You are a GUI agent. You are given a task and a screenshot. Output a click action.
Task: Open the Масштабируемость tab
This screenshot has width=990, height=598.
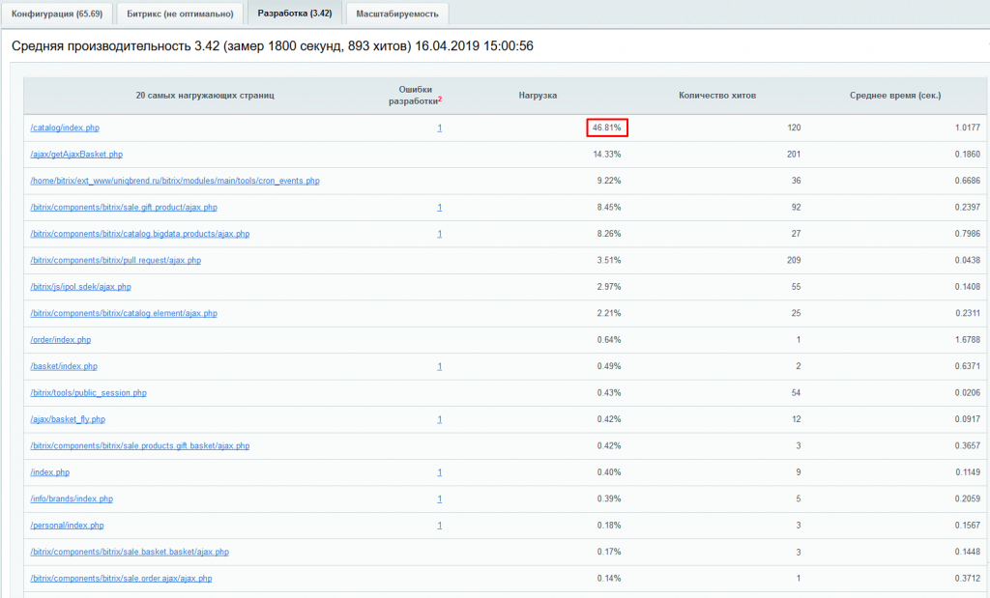pyautogui.click(x=396, y=14)
